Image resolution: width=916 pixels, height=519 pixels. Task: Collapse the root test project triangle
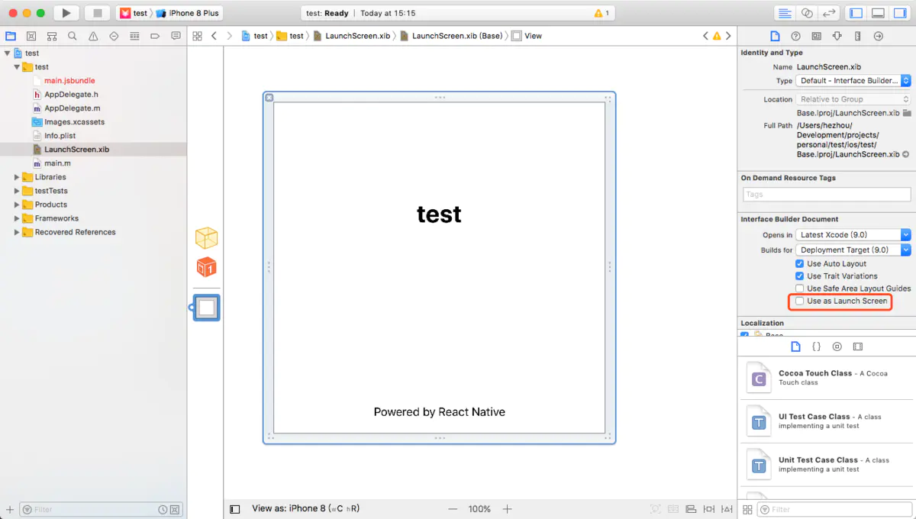(x=7, y=53)
